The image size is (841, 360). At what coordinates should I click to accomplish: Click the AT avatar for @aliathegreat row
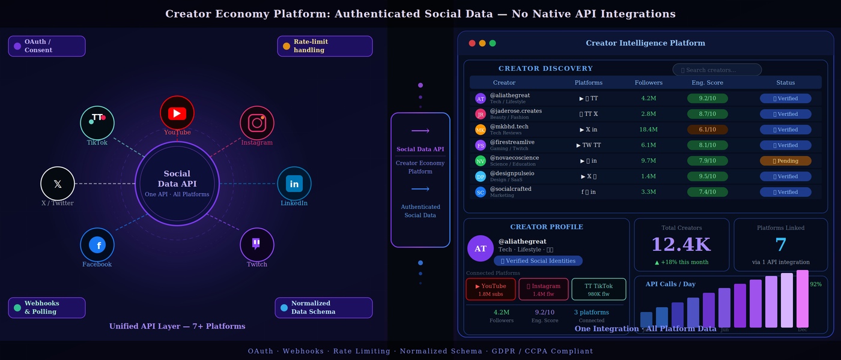[481, 98]
